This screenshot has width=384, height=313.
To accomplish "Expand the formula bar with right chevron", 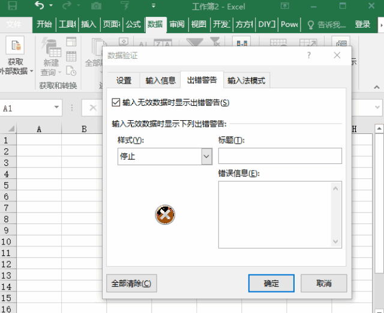I will [377, 107].
